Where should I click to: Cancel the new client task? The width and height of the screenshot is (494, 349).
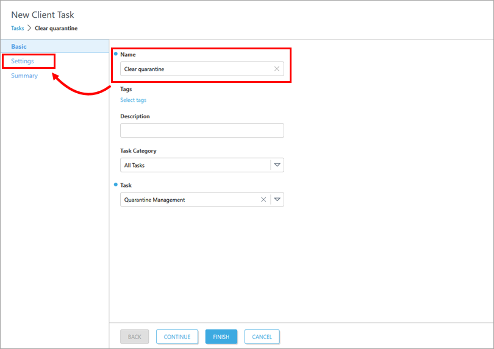tap(262, 337)
